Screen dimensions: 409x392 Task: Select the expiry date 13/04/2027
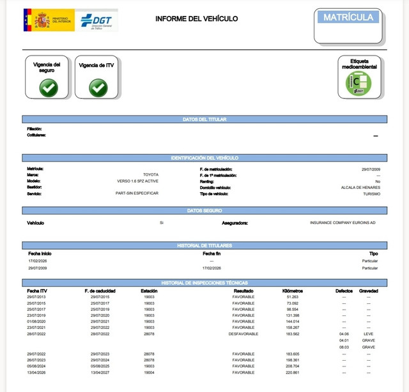pyautogui.click(x=100, y=373)
